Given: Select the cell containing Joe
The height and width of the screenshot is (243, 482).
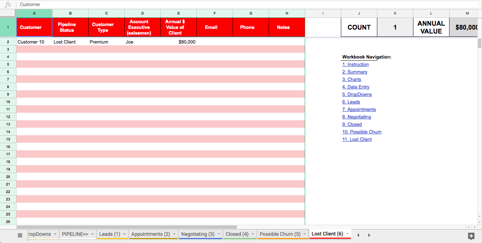Looking at the screenshot, I should 143,42.
